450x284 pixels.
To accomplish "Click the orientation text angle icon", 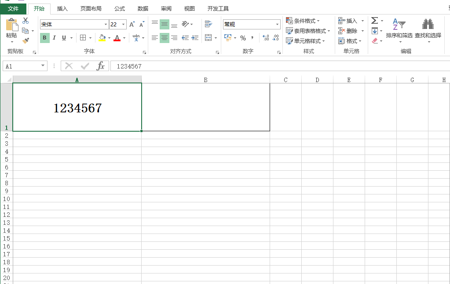I will pyautogui.click(x=185, y=24).
